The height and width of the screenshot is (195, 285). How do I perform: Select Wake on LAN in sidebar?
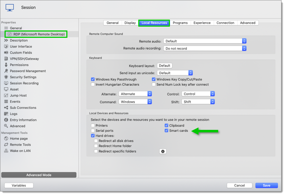20,151
